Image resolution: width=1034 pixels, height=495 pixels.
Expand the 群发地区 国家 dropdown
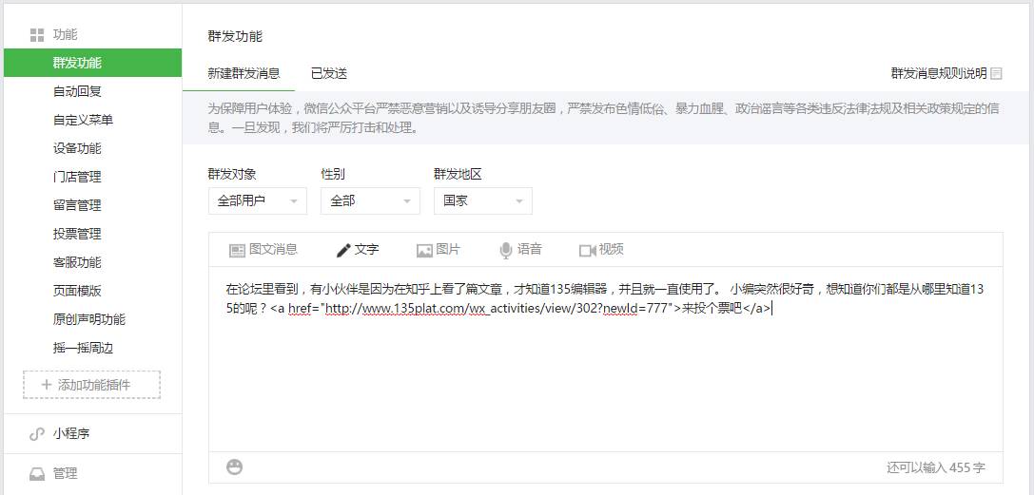(x=482, y=201)
